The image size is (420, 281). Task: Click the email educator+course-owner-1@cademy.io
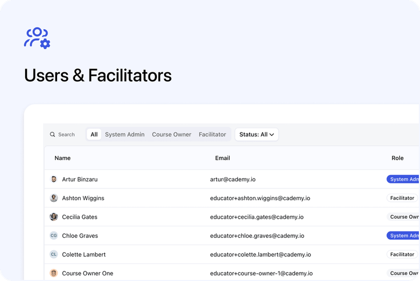262,273
